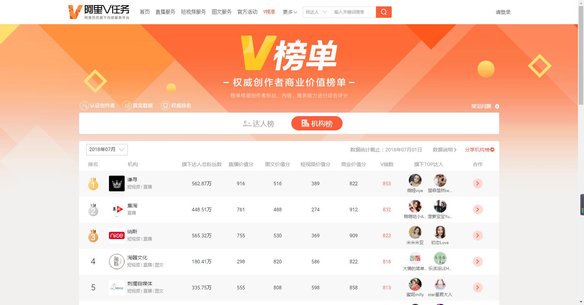Image resolution: width=584 pixels, height=305 pixels.
Task: Click 薇娅viya talent avatar
Action: tap(415, 181)
